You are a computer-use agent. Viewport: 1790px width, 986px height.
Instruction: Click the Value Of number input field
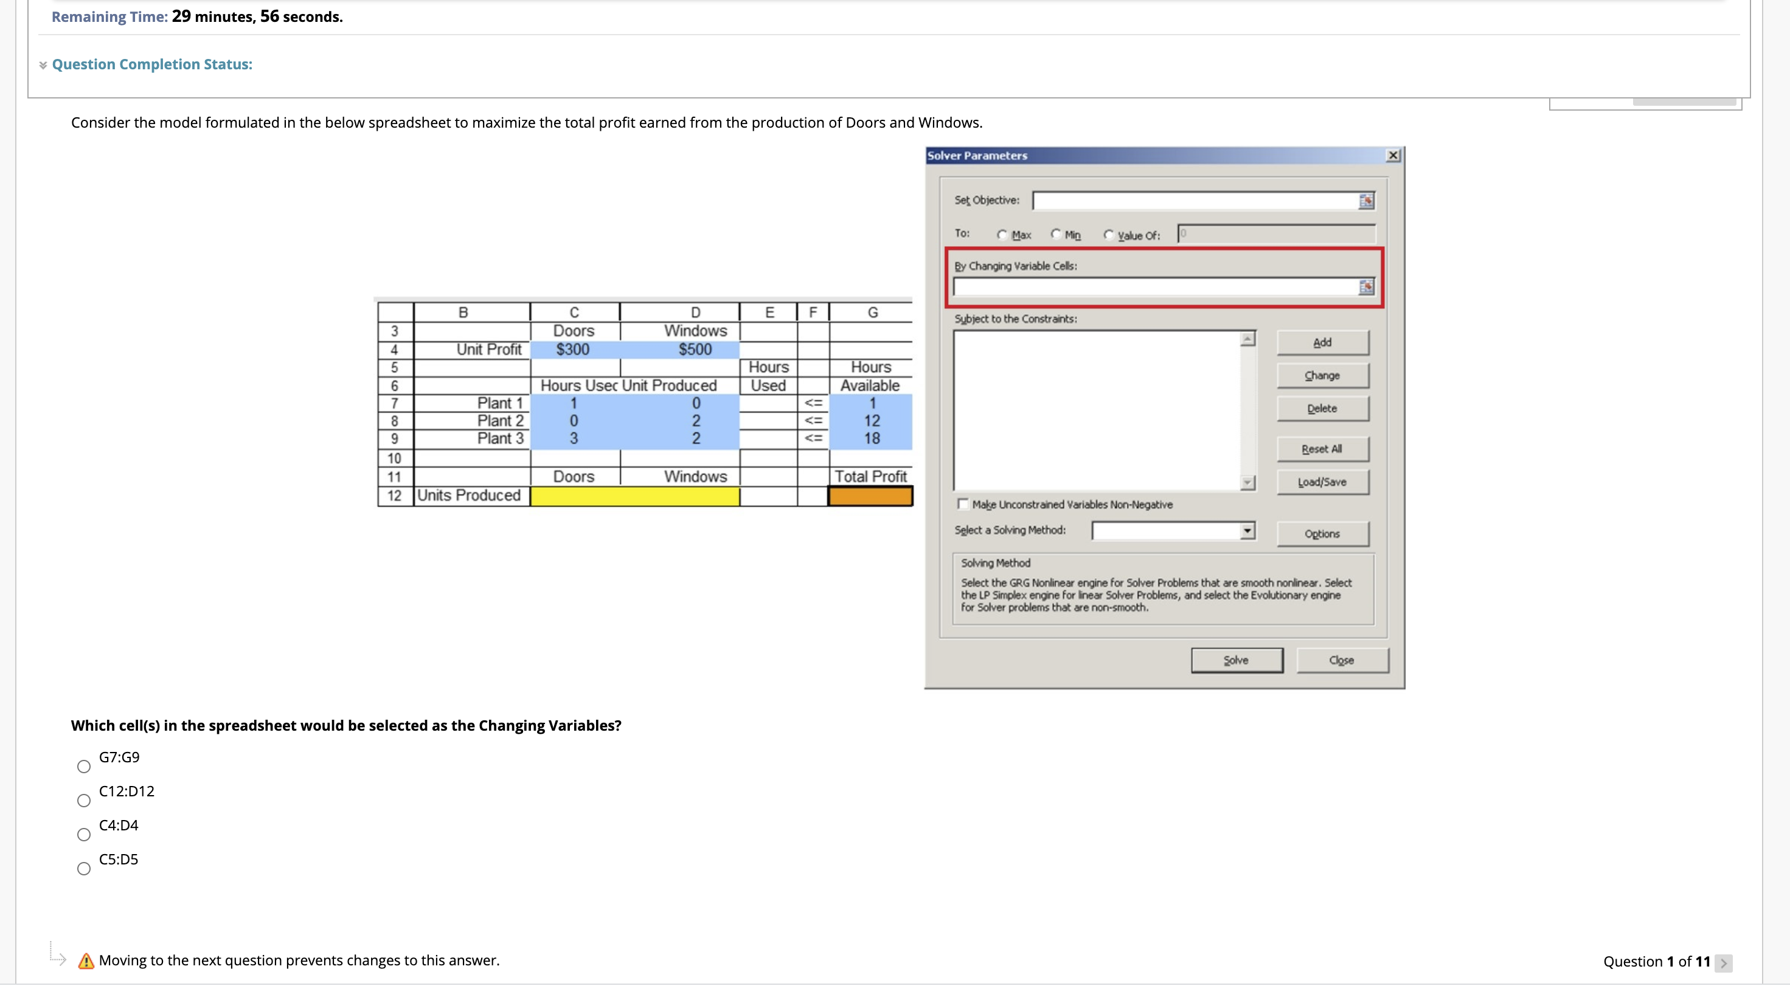[1276, 235]
